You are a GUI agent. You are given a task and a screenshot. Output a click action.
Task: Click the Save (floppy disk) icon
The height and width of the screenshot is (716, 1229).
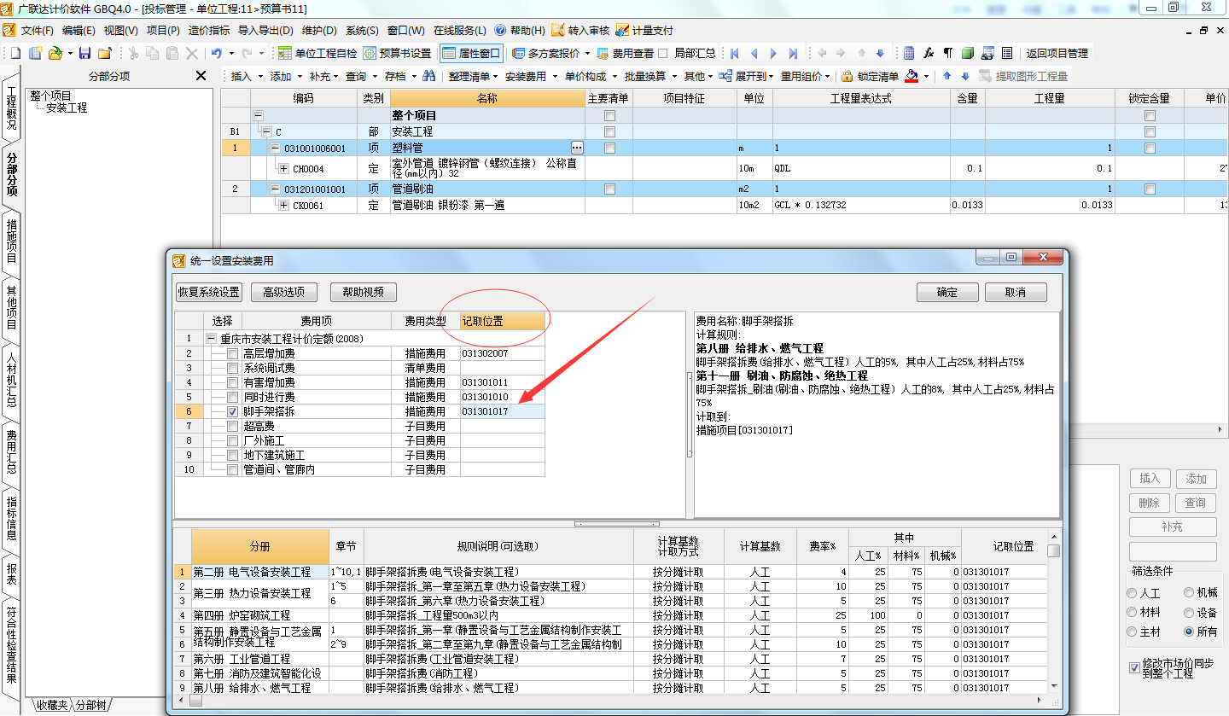84,53
